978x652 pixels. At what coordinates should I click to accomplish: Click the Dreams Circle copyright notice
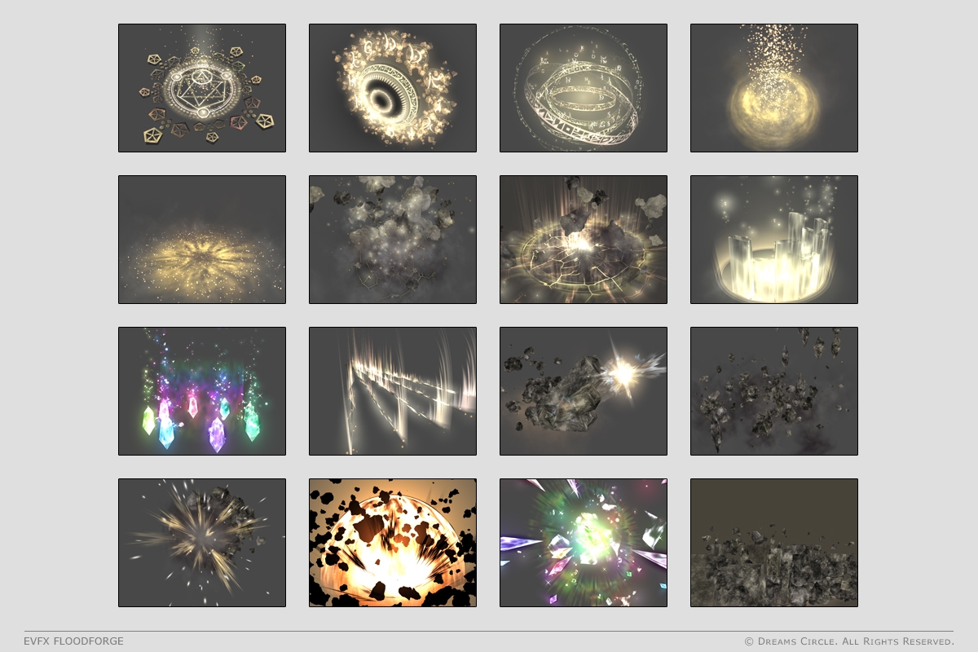(848, 641)
